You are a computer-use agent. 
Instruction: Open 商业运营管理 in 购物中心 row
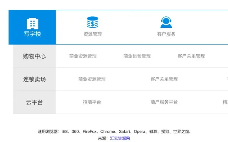(x=137, y=56)
